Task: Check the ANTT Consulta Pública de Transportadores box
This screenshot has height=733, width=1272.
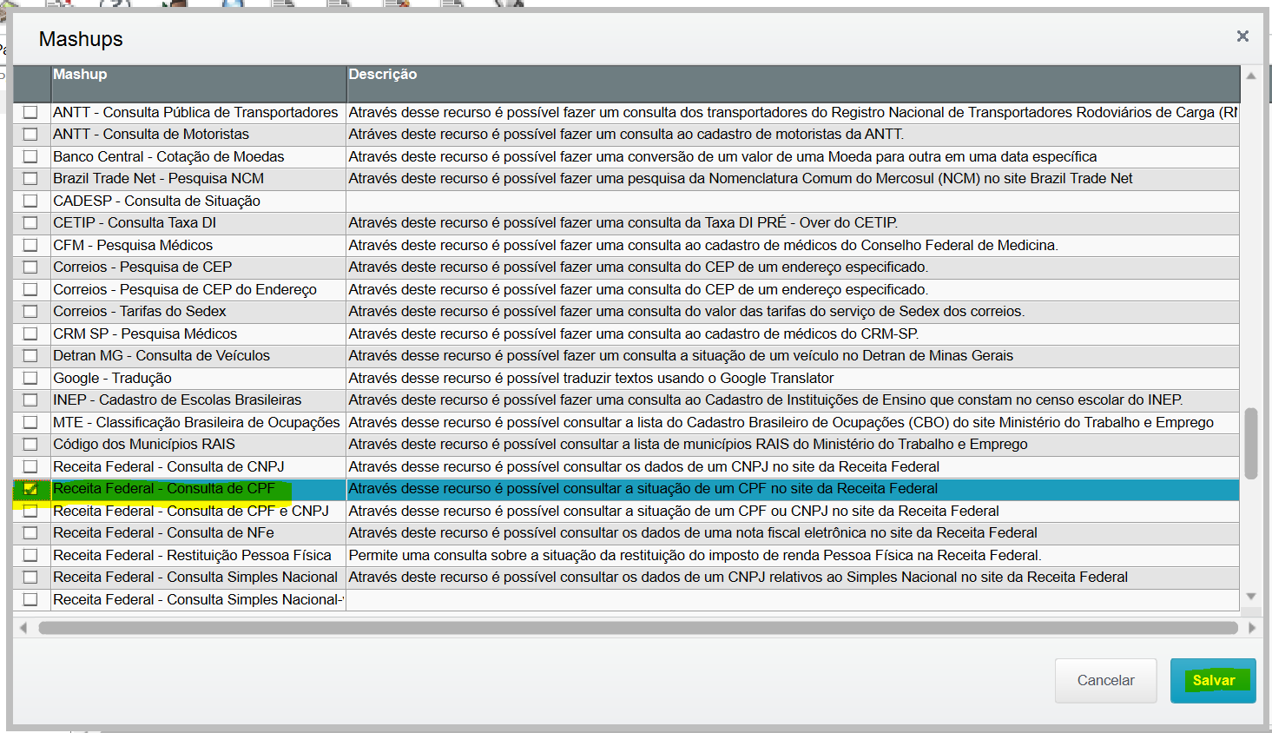Action: (x=30, y=112)
